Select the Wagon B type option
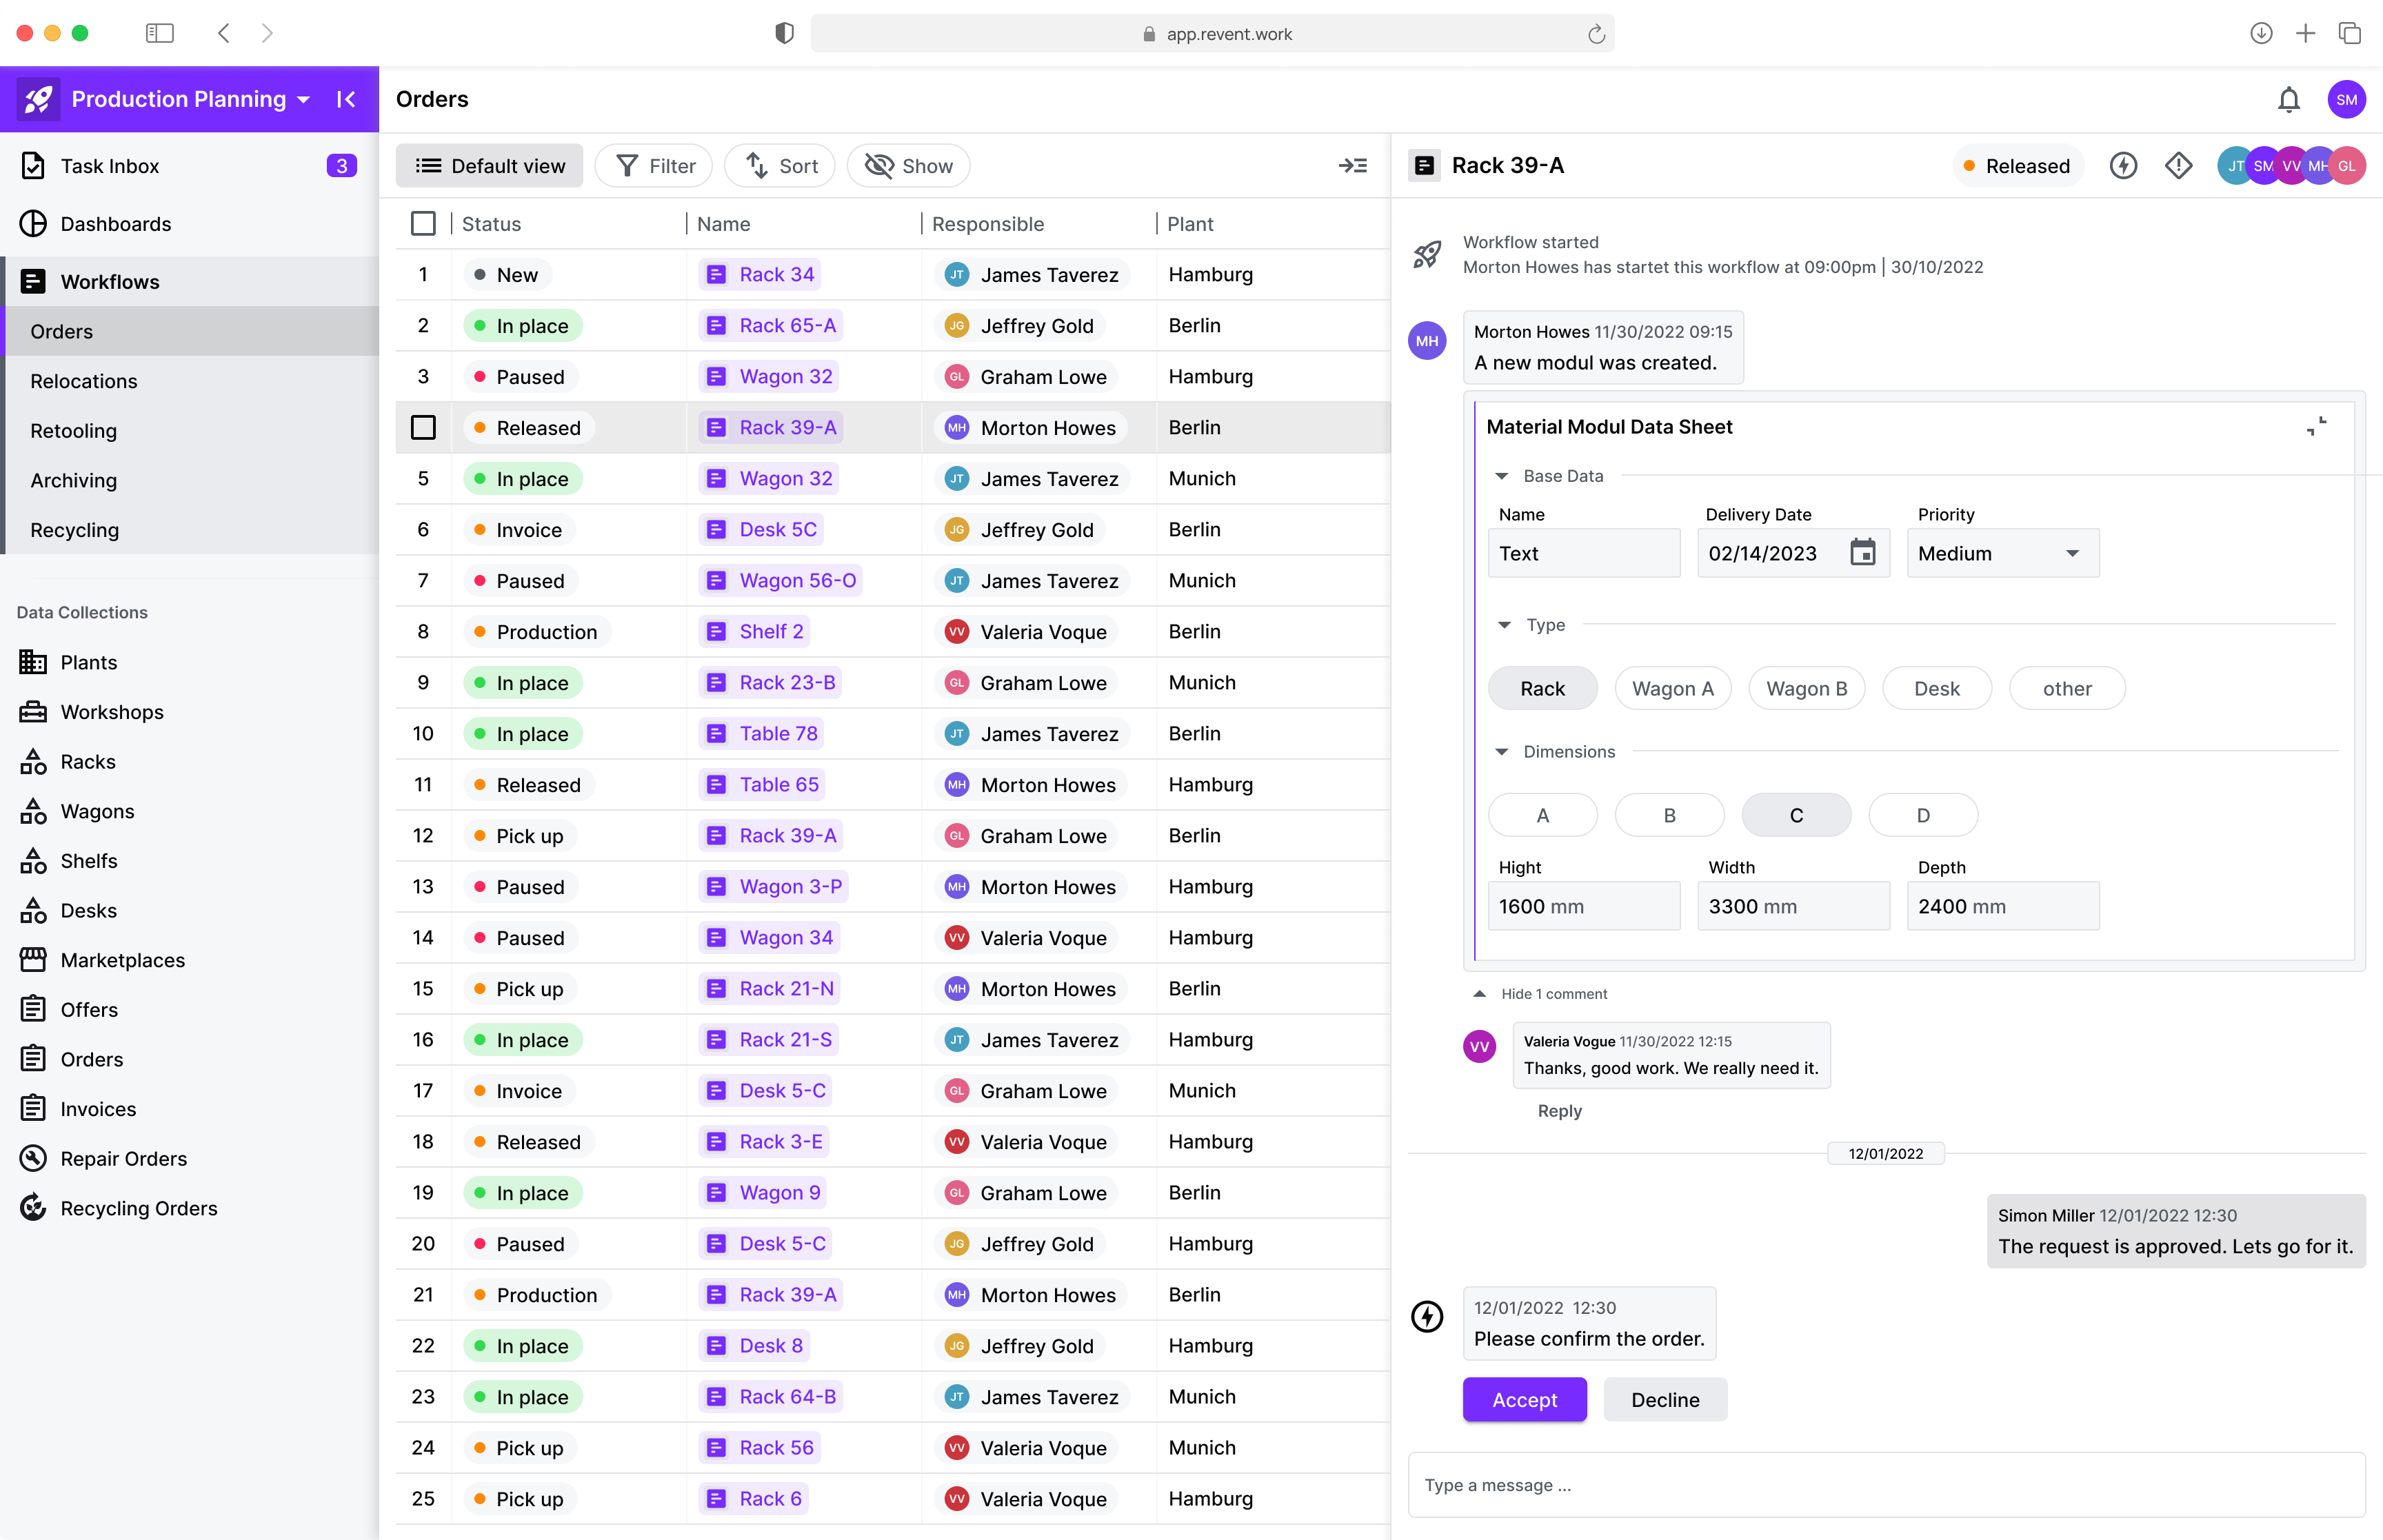Viewport: 2383px width, 1540px height. (x=1806, y=688)
